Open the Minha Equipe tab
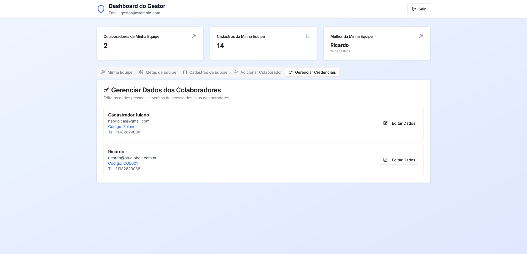Image resolution: width=527 pixels, height=254 pixels. (117, 72)
